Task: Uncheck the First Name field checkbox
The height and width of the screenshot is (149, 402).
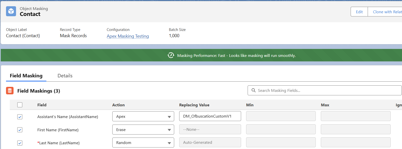Action: [20, 130]
